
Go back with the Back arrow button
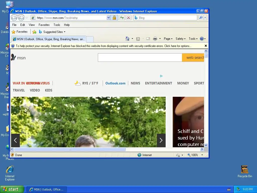click(x=14, y=18)
